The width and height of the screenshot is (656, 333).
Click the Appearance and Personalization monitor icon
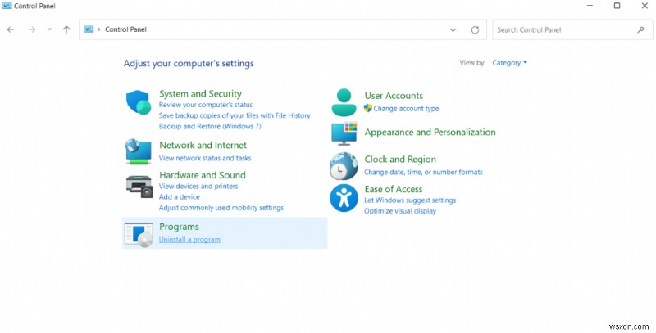pos(344,133)
